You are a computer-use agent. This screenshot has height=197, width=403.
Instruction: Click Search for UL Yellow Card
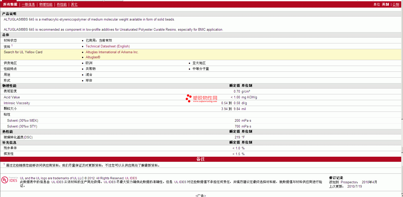pos(23,52)
